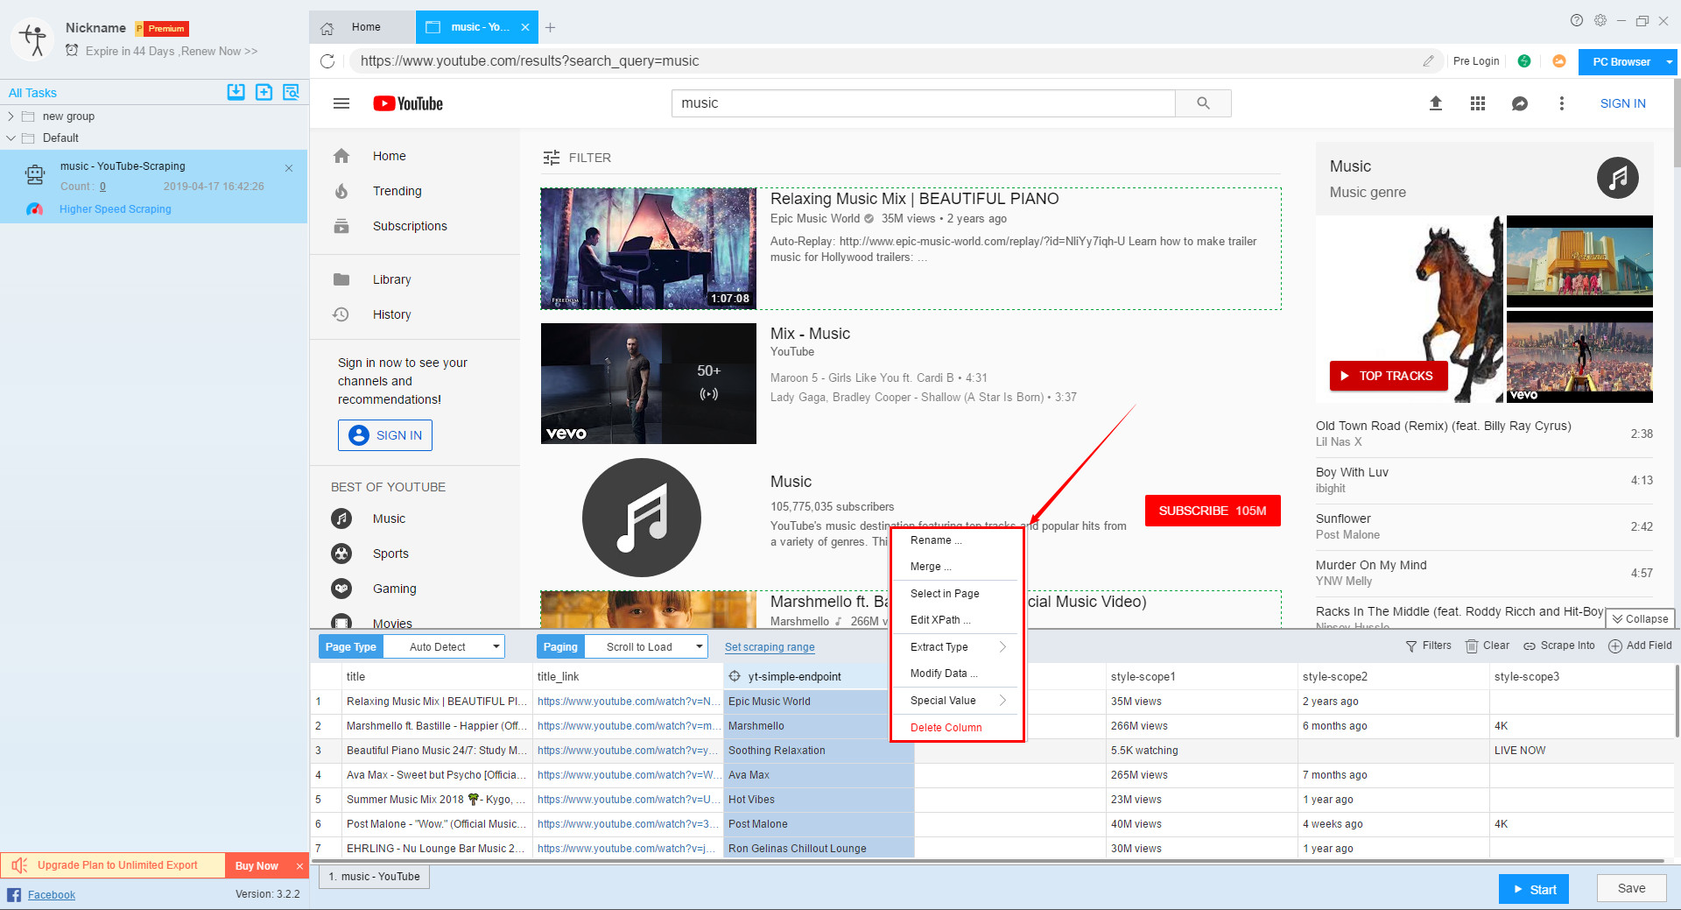This screenshot has height=910, width=1681.
Task: Open the Mix - Music vevo thumbnail
Action: click(649, 384)
